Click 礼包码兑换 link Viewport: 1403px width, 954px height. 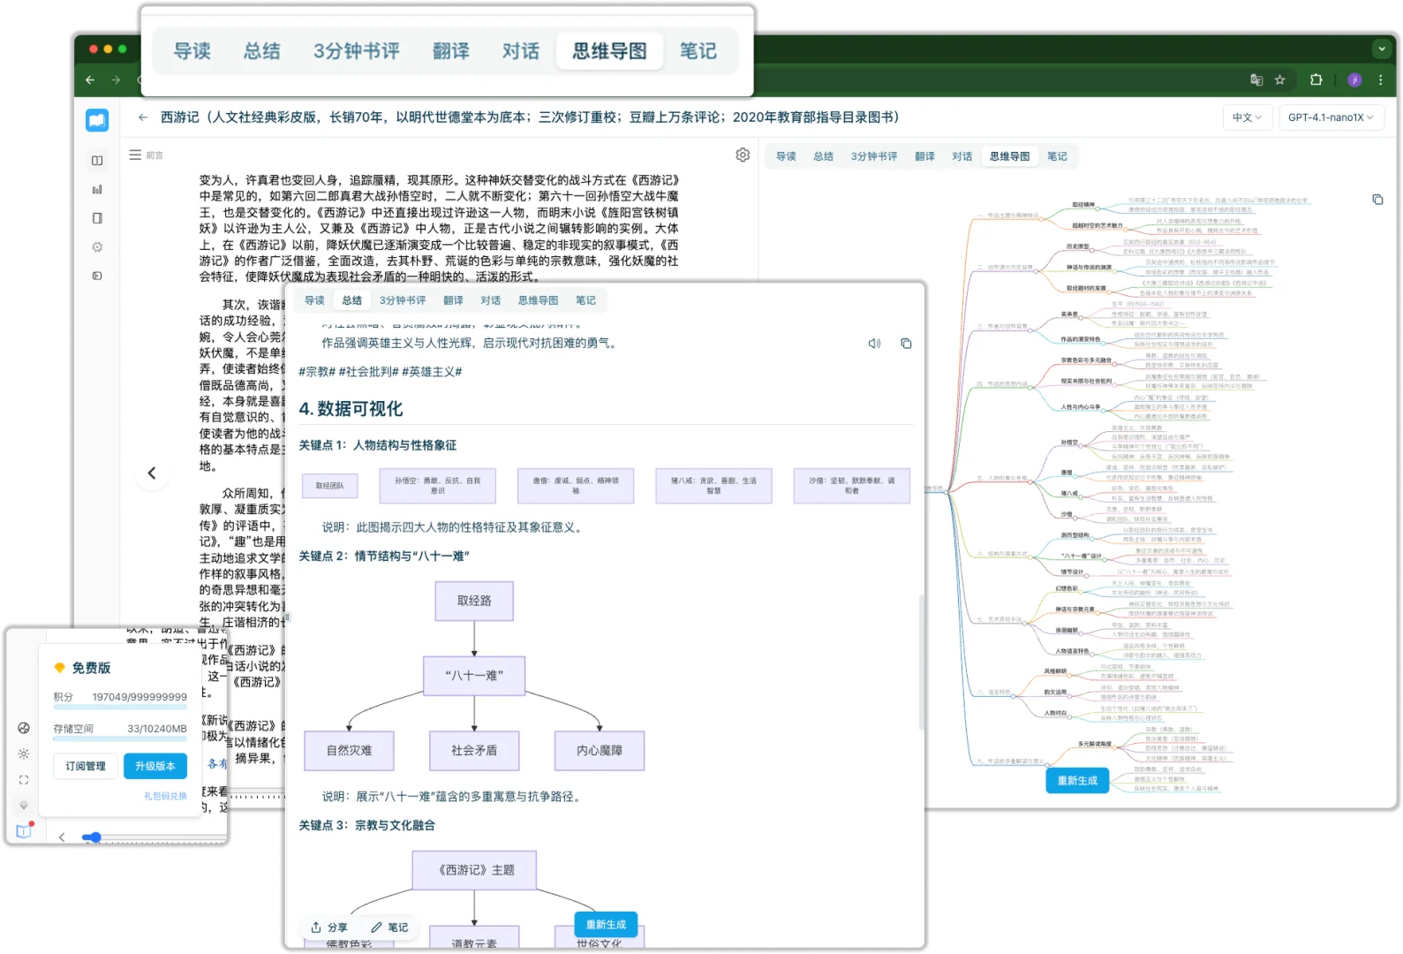pos(166,796)
